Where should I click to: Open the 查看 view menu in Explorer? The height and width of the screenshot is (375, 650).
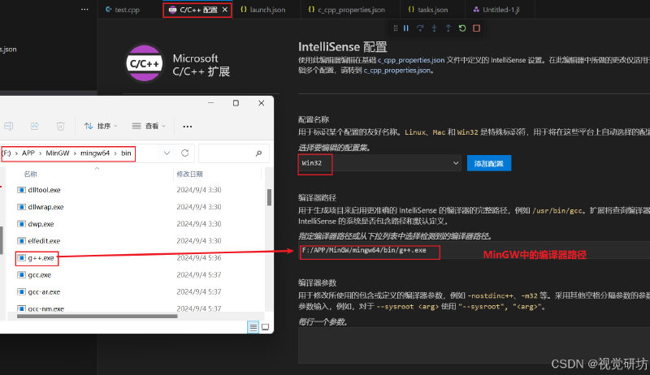click(x=149, y=126)
